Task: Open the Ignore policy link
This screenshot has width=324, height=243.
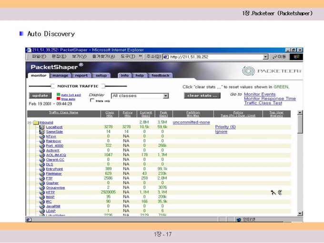Action: 221,132
